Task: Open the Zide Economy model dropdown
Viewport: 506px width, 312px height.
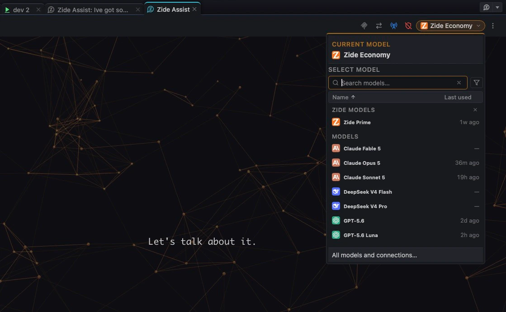Action: click(450, 26)
